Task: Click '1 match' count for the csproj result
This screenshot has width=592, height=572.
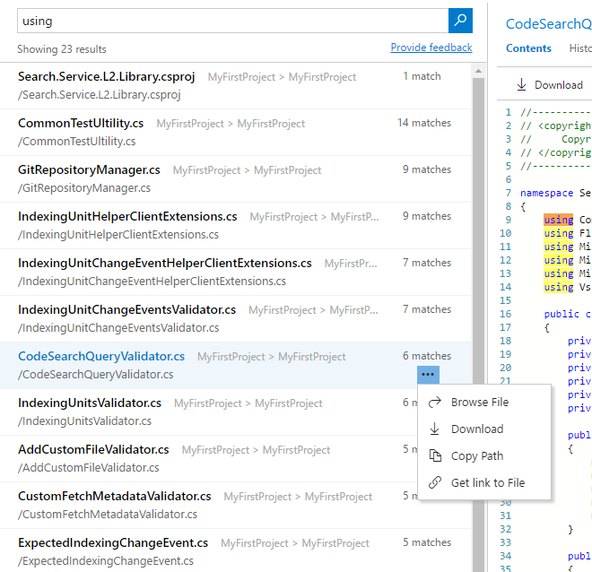Action: coord(422,76)
